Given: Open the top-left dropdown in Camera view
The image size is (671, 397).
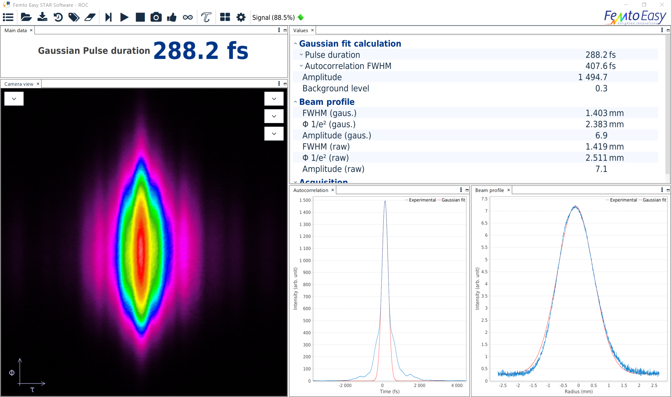Looking at the screenshot, I should [14, 99].
